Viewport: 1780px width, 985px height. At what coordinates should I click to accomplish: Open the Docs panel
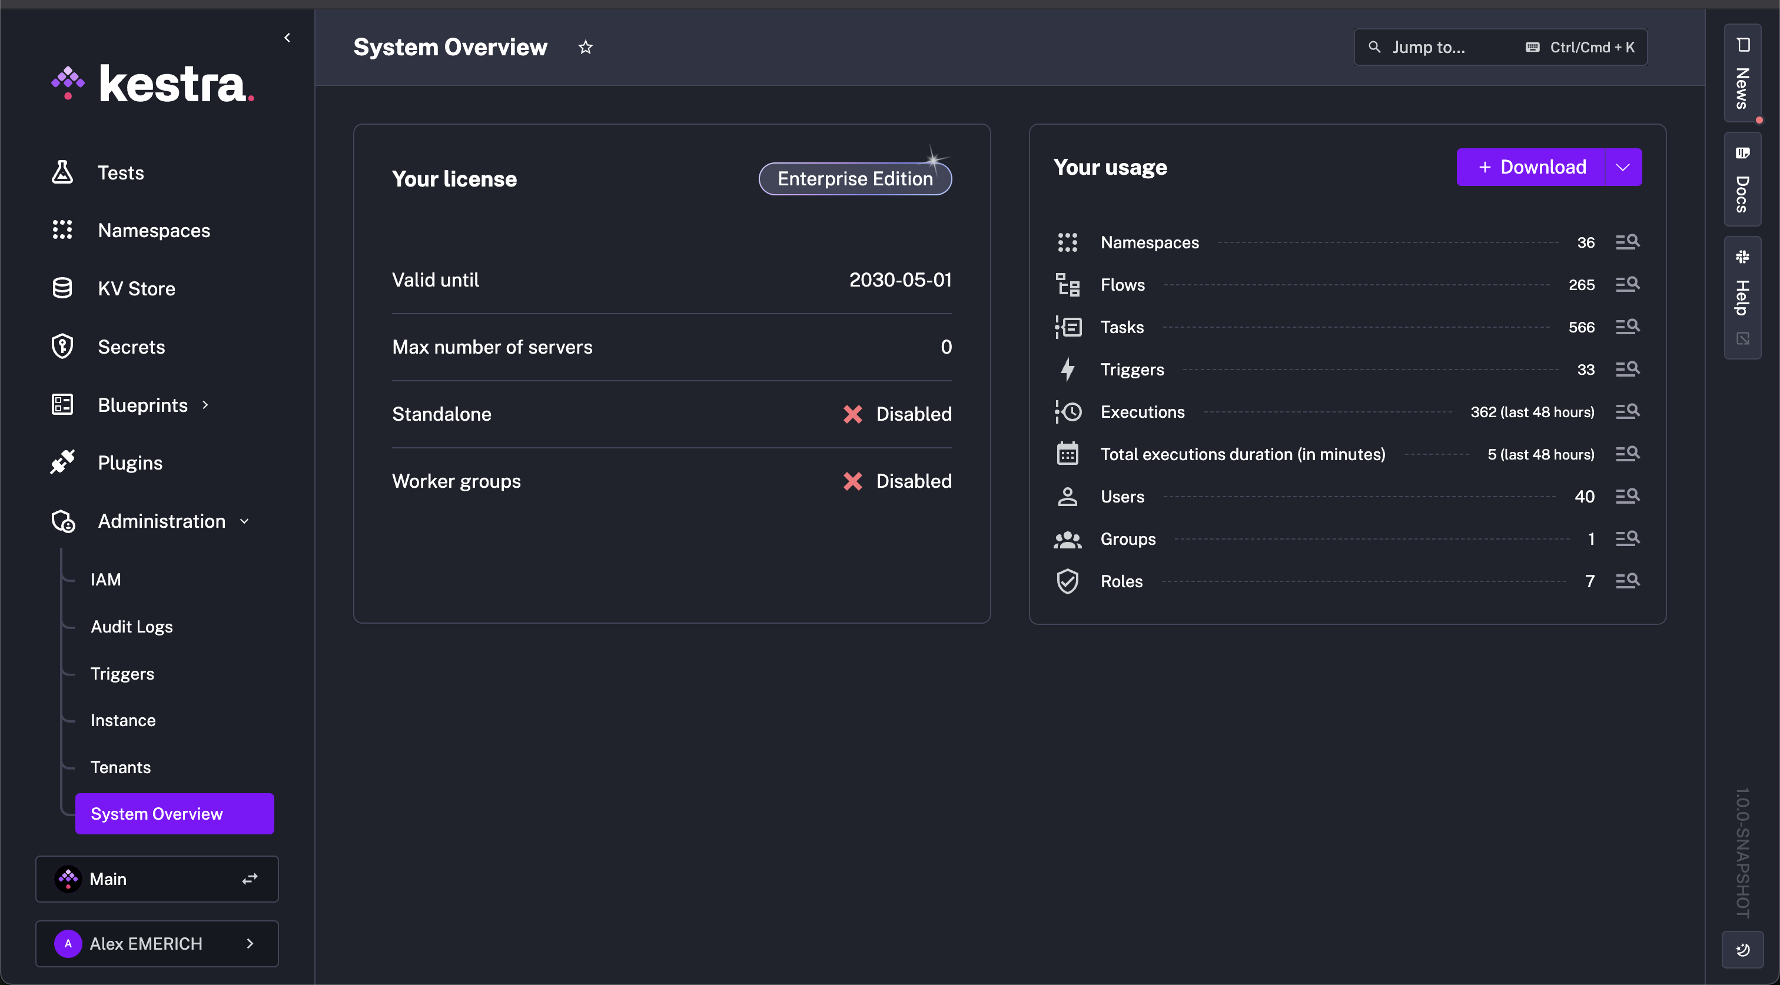tap(1742, 179)
